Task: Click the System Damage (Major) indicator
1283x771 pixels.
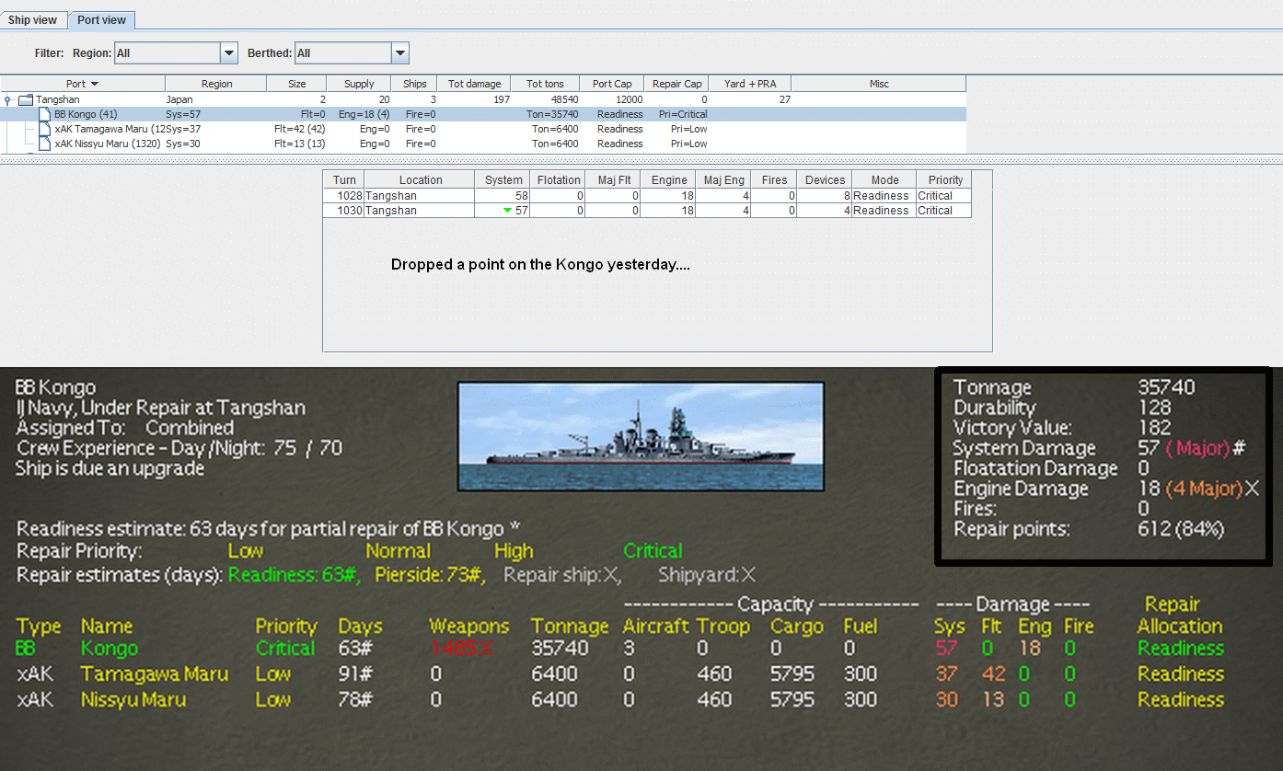Action: pos(1197,448)
